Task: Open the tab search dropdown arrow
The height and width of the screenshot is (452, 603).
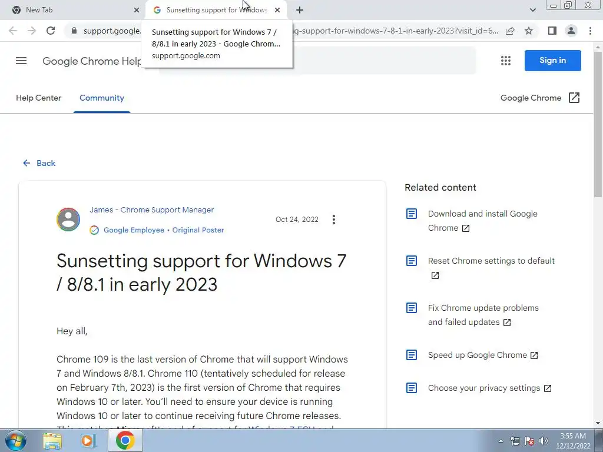Action: click(x=532, y=10)
